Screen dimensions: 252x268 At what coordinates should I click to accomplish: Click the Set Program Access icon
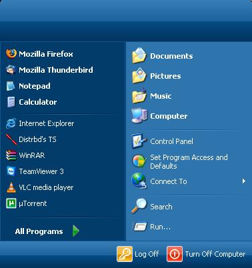pos(139,161)
